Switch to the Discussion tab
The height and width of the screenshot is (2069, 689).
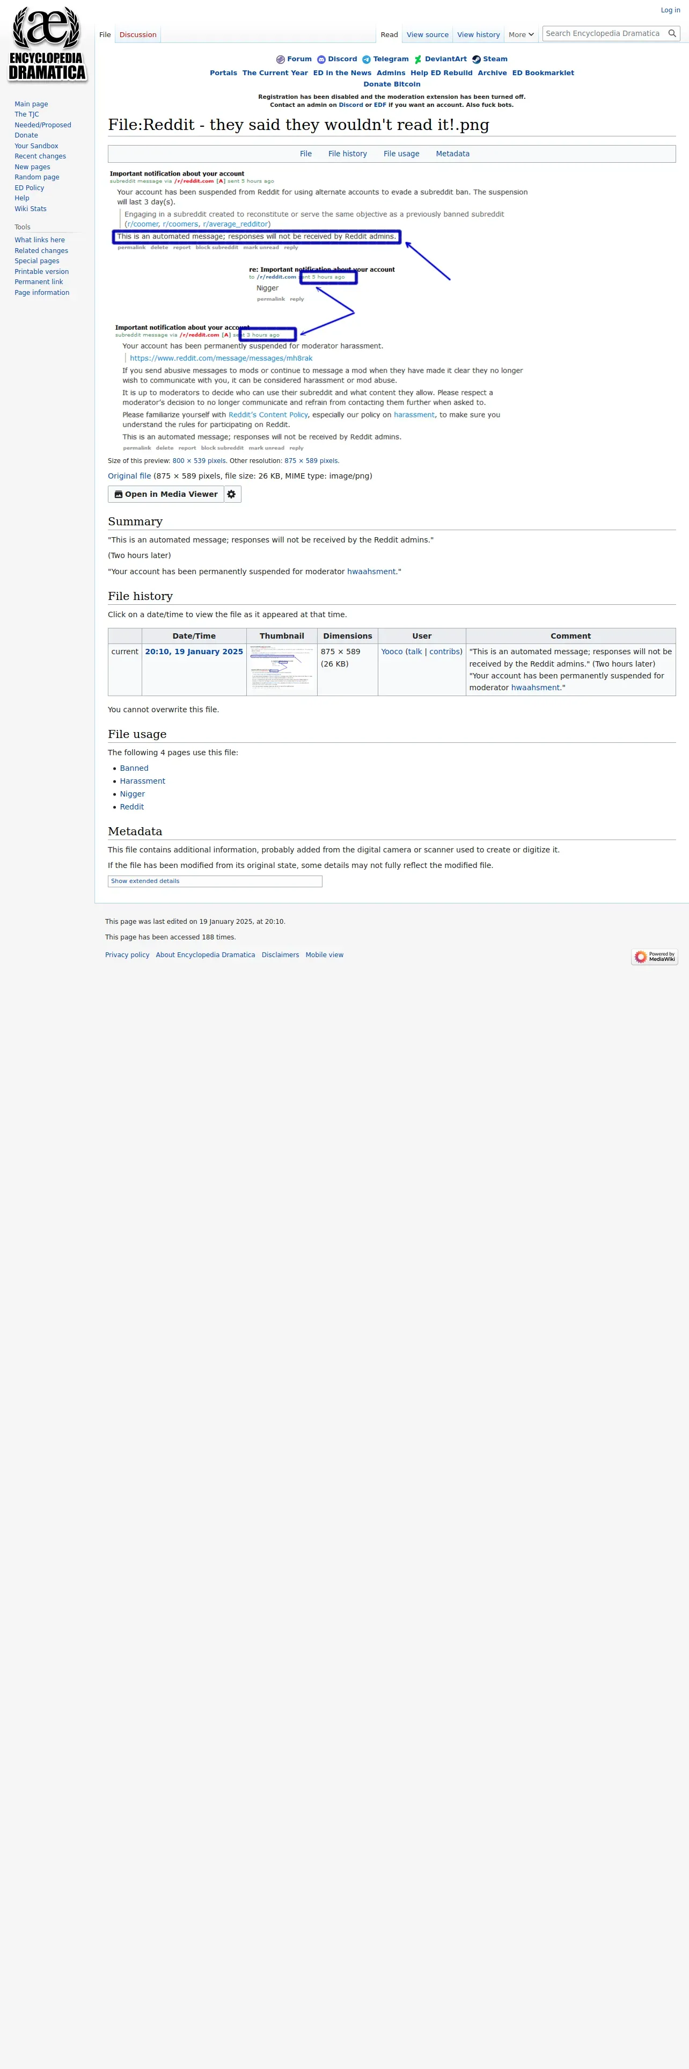[138, 34]
